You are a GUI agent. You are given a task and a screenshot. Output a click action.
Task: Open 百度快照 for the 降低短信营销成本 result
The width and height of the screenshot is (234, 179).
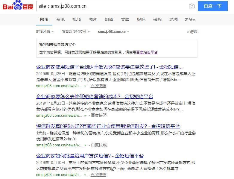click(99, 116)
